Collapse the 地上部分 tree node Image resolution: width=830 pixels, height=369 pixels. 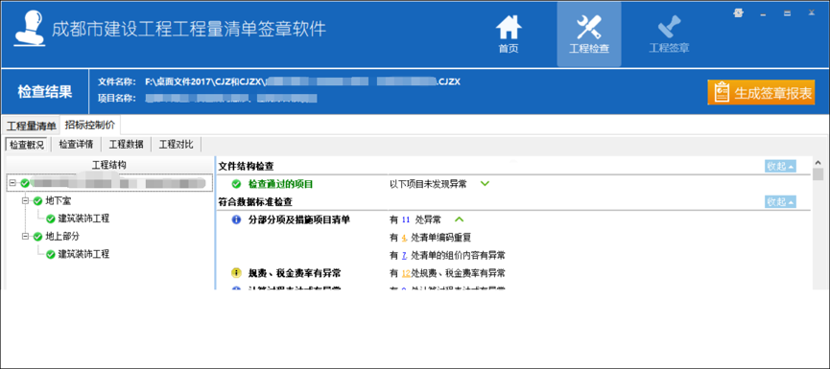(x=25, y=237)
